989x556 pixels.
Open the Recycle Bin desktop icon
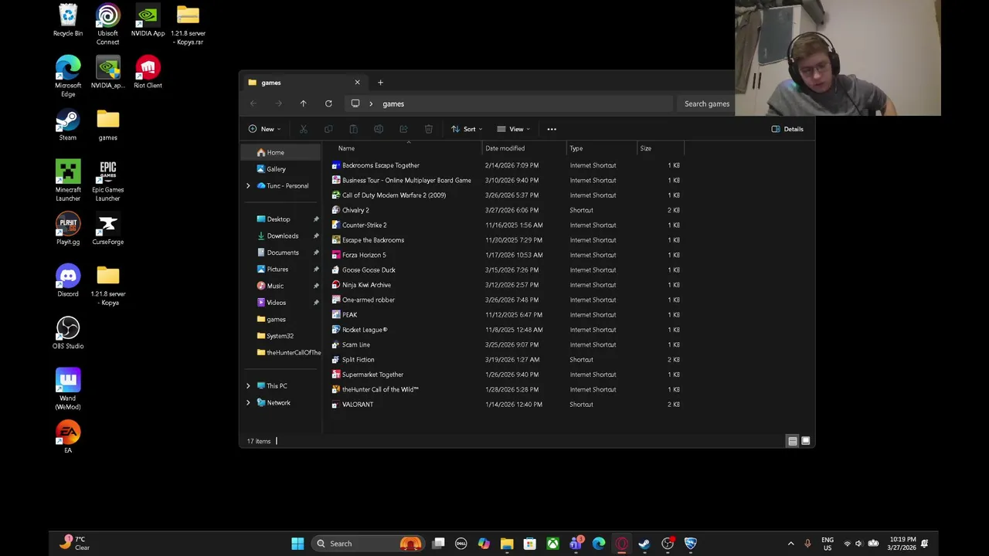pos(68,20)
